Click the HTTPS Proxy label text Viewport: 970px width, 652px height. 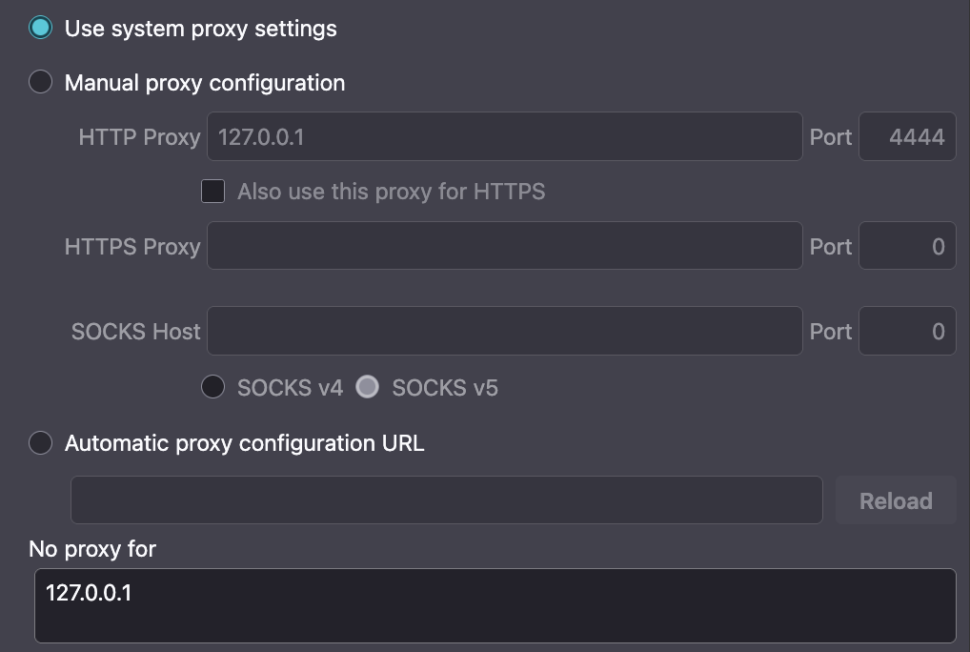(132, 247)
